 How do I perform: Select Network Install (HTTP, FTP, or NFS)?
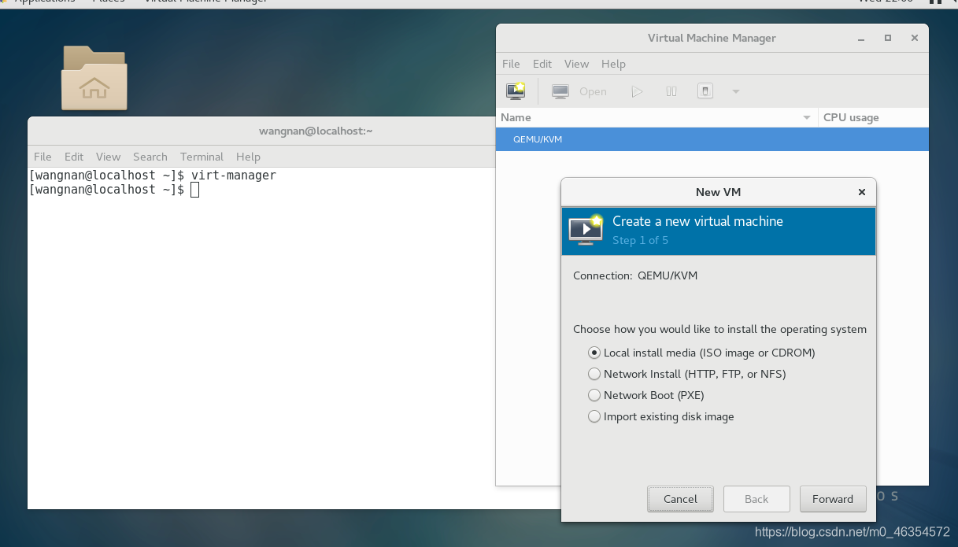tap(687, 374)
